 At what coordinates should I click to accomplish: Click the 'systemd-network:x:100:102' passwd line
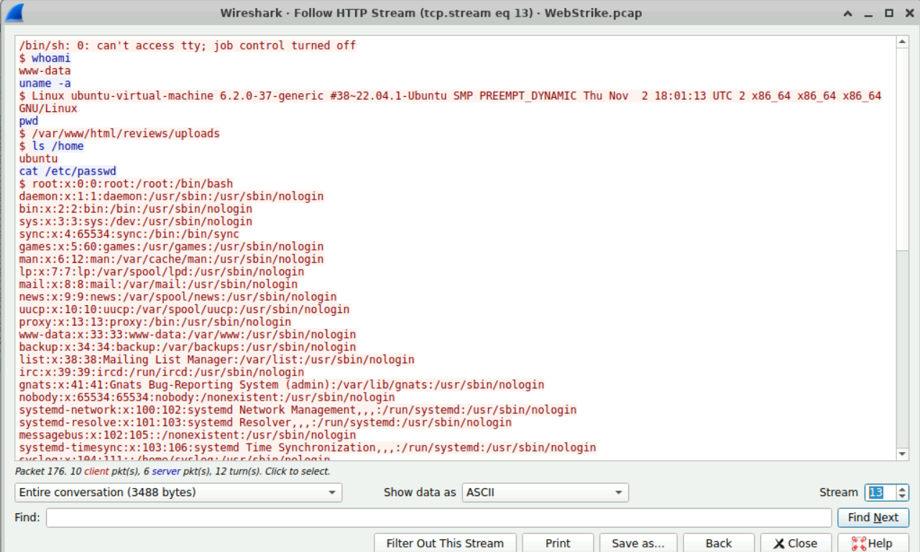coord(298,410)
